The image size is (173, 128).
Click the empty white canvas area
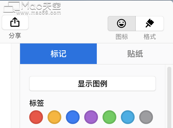click(5, 86)
